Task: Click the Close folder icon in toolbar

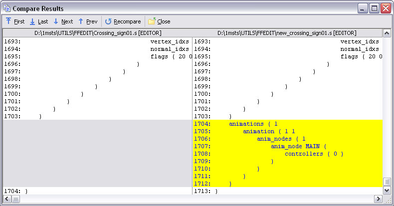Action: coord(152,21)
